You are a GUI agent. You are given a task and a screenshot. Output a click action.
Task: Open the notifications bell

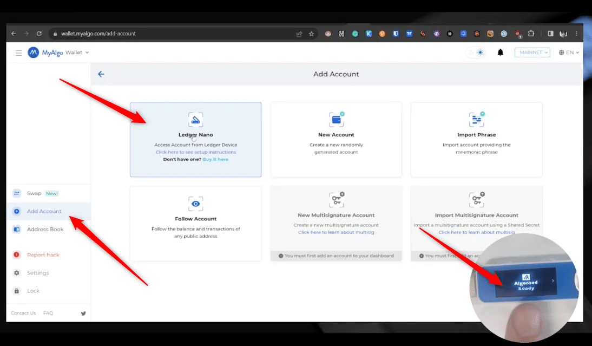(500, 52)
